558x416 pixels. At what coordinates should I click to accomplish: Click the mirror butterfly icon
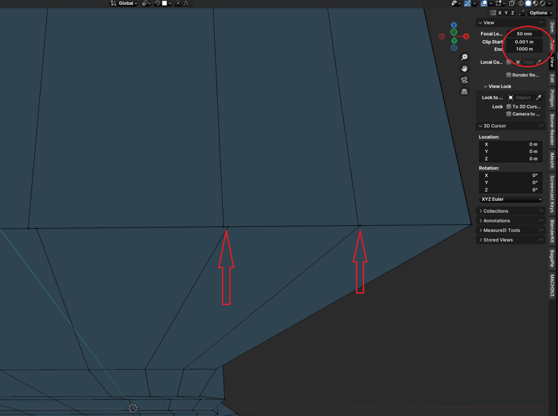tap(493, 13)
